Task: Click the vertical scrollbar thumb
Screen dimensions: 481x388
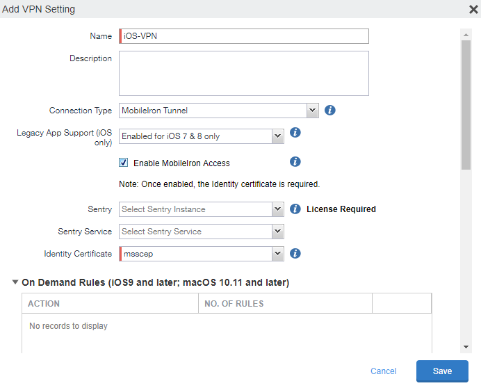Action: 466,105
